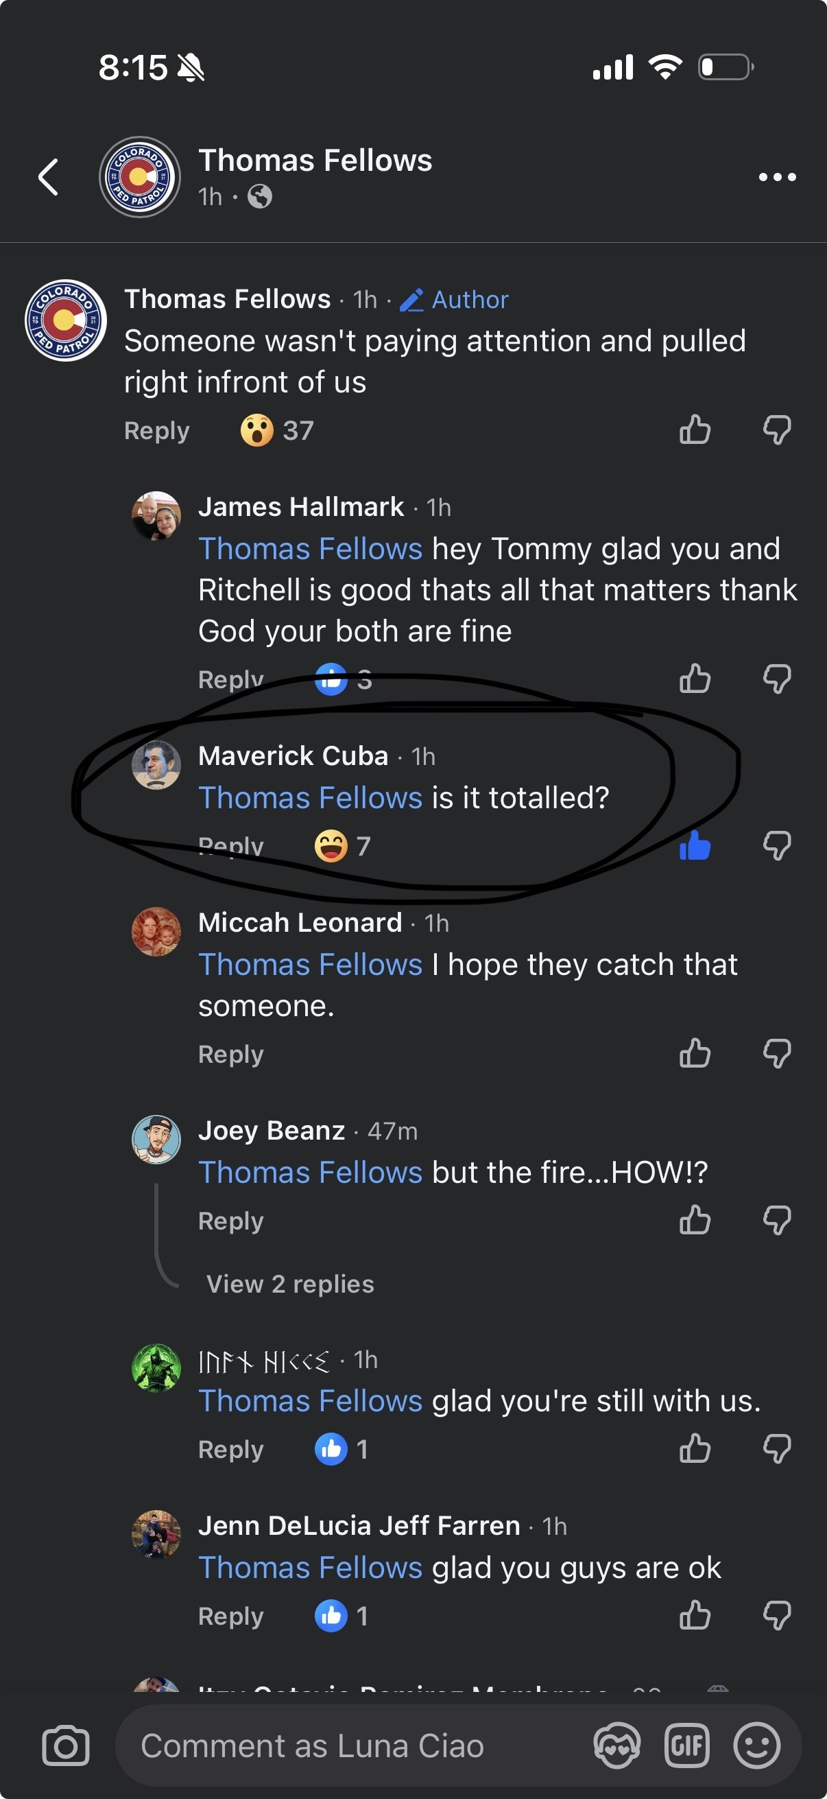Open camera to attach a photo

point(66,1745)
